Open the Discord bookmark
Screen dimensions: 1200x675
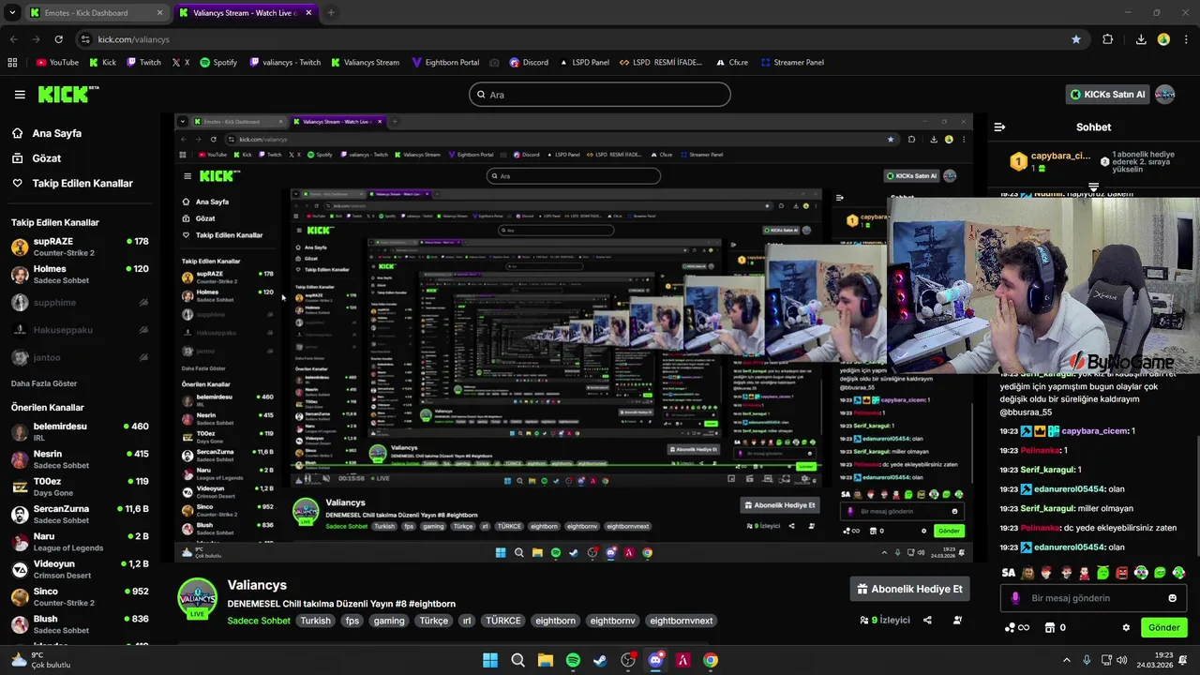point(529,63)
